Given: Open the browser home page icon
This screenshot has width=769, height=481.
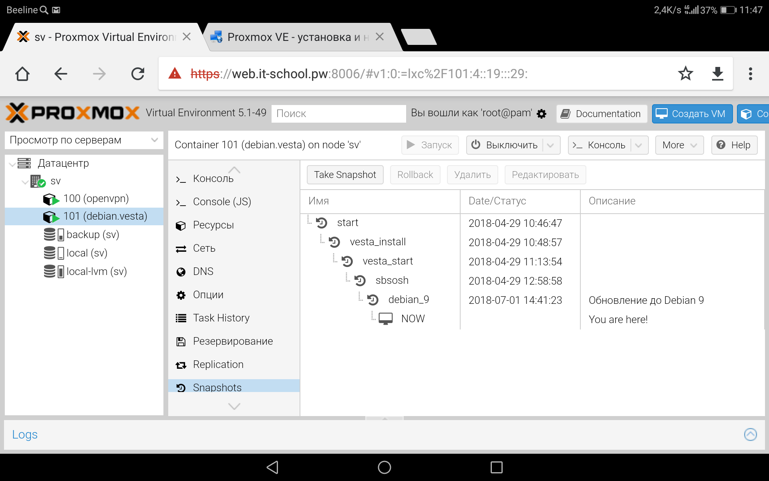Looking at the screenshot, I should click(x=22, y=74).
